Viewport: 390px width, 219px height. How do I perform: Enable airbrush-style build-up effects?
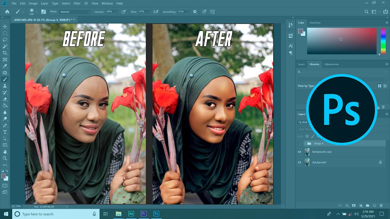(156, 12)
